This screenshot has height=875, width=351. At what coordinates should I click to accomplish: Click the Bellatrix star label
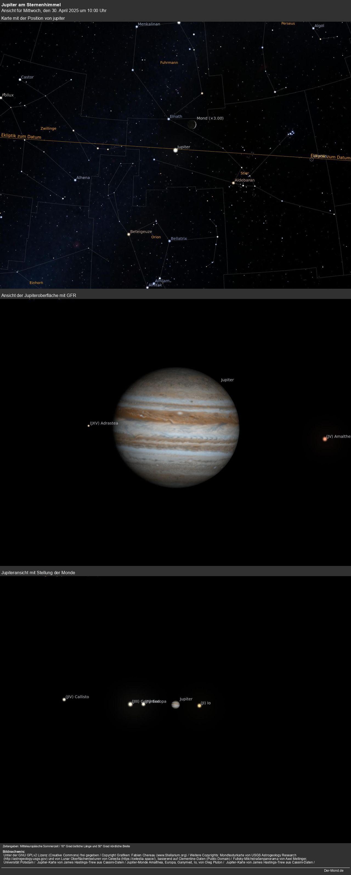(x=179, y=239)
